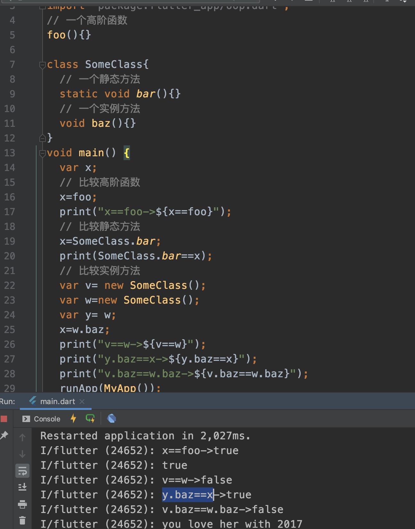
Task: Click 'void baz(){}' method line
Action: [98, 123]
